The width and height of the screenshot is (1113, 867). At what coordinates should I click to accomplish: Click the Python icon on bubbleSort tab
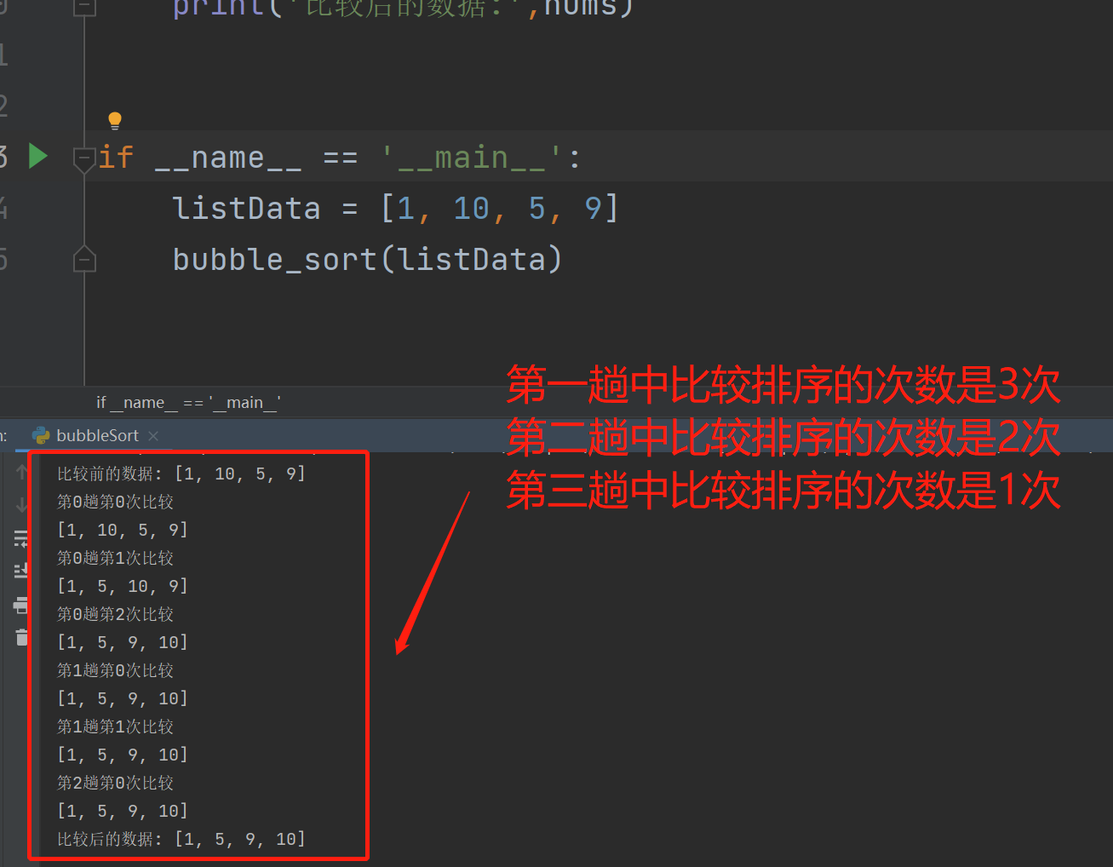click(41, 435)
